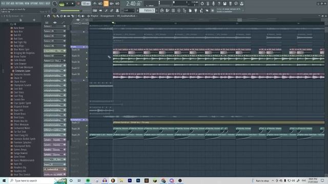Select the Slice tool in playlist
The height and width of the screenshot is (184, 328).
click(x=72, y=16)
